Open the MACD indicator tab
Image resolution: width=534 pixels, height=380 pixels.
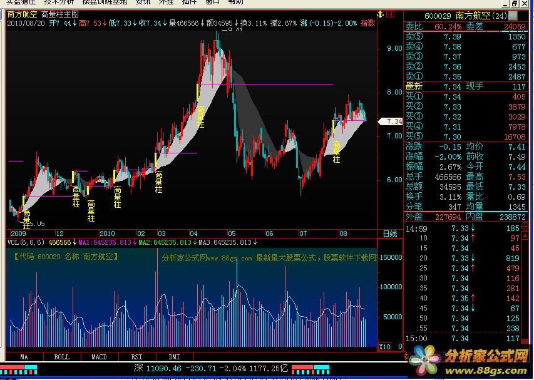click(x=100, y=357)
